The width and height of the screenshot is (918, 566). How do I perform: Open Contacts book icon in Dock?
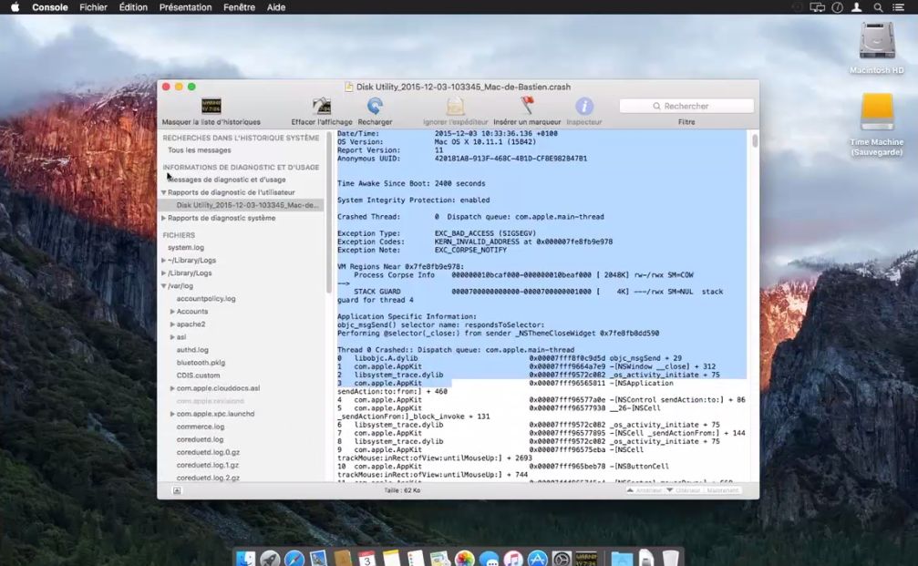343,559
